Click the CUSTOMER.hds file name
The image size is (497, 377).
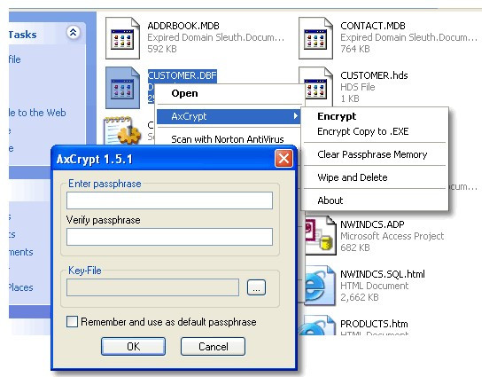coord(374,75)
